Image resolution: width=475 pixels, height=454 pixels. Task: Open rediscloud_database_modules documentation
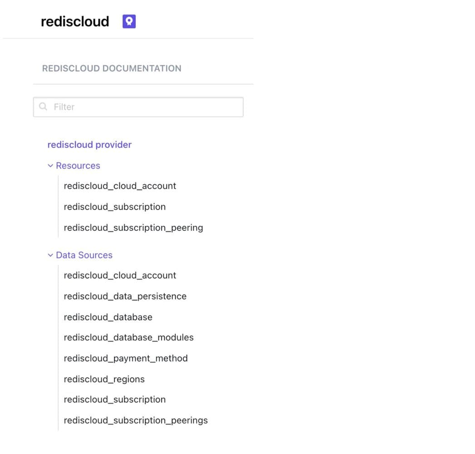[129, 337]
